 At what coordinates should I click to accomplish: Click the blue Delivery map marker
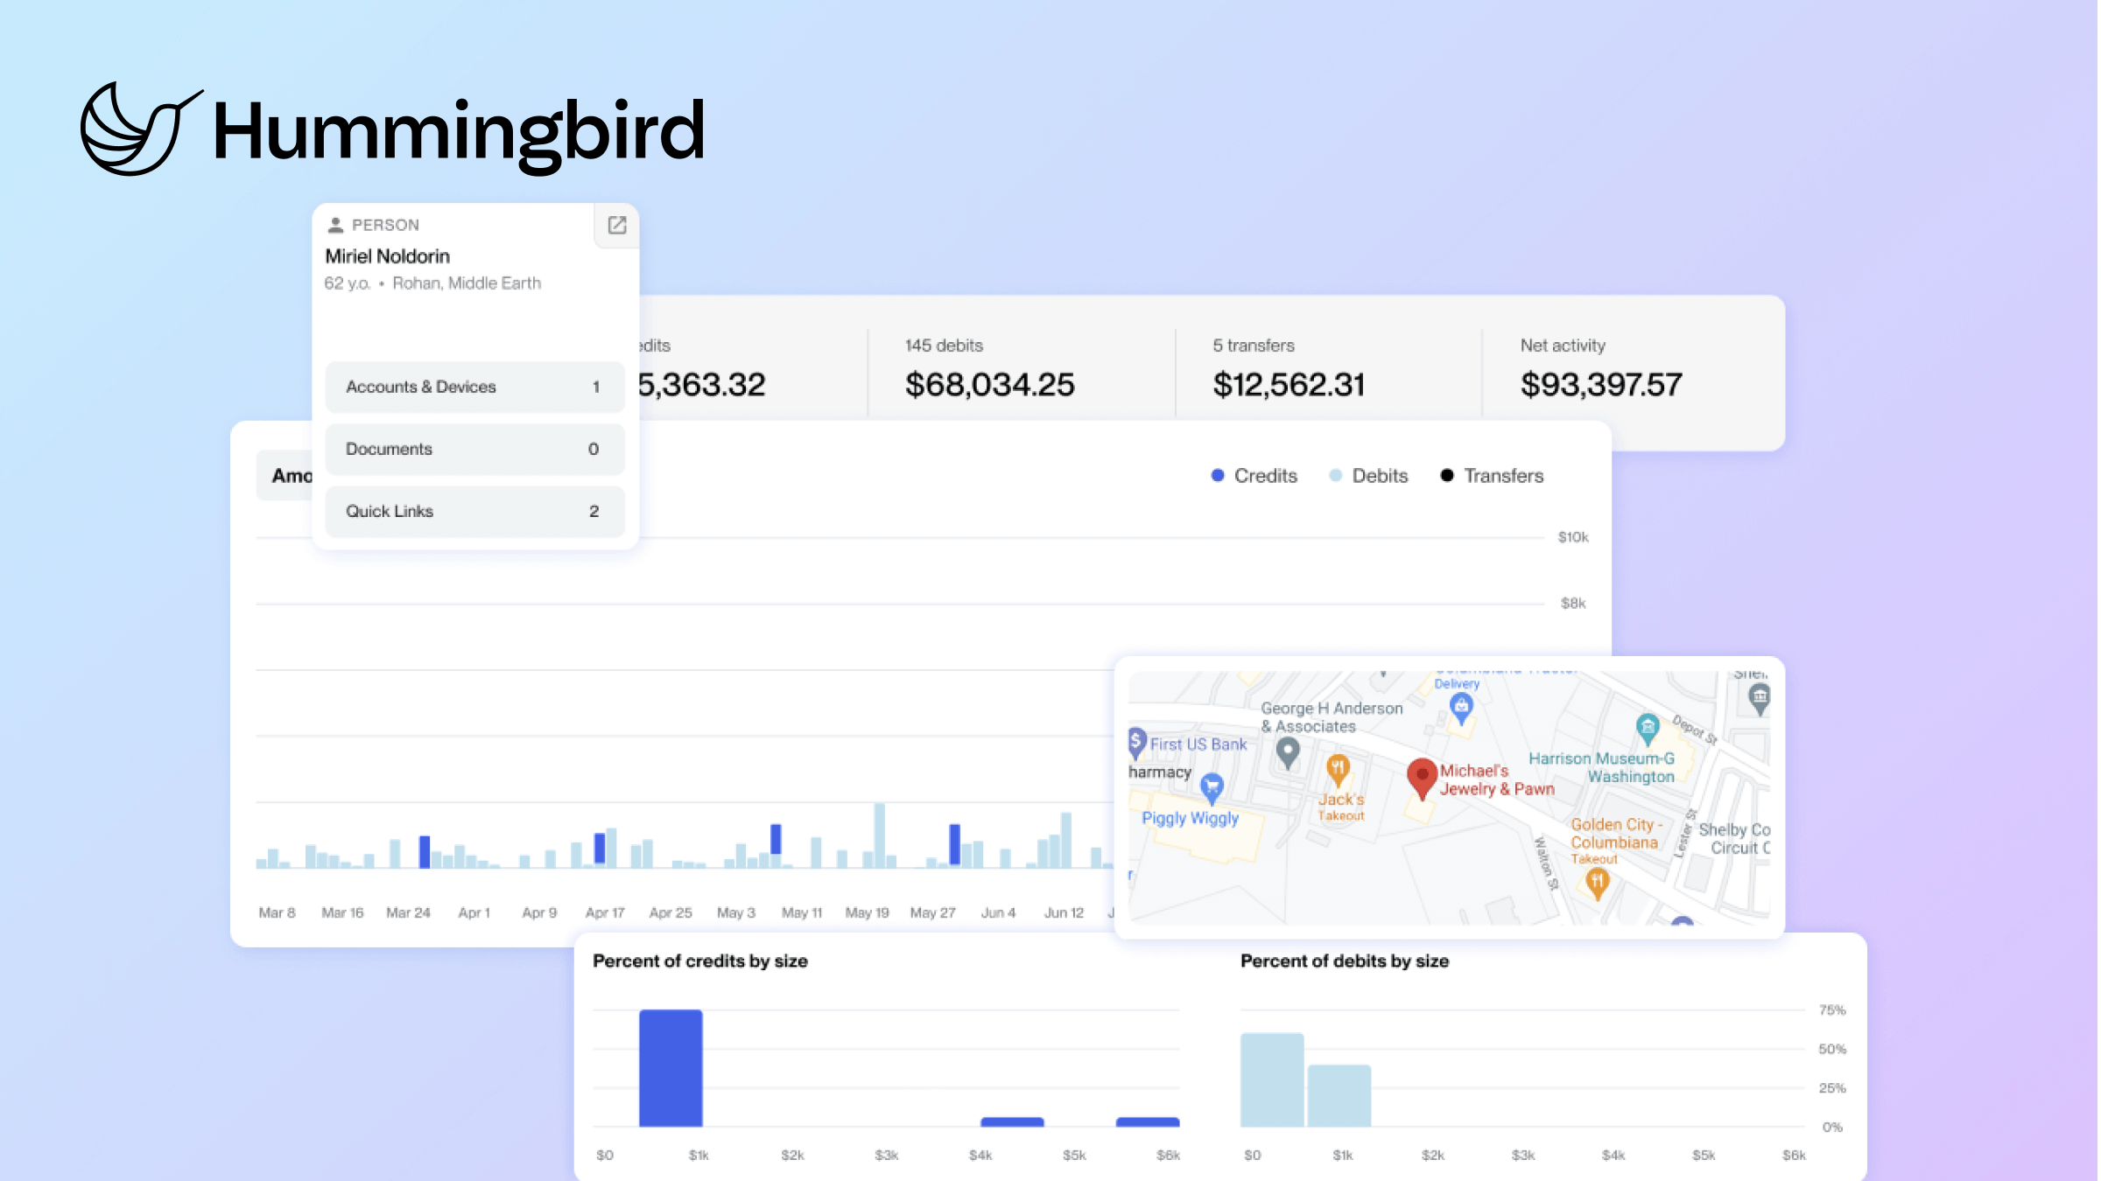tap(1460, 708)
